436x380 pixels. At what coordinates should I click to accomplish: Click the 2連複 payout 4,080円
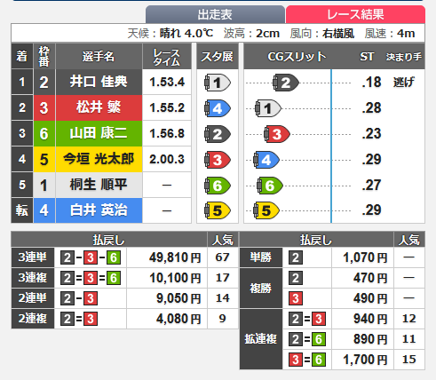178,319
